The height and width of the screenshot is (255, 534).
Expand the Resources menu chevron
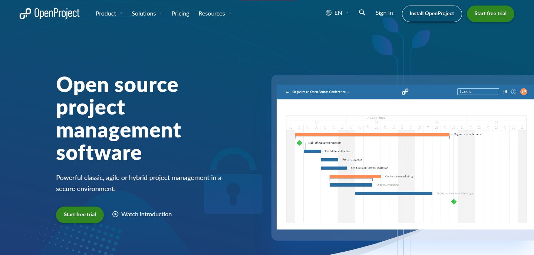coord(230,13)
